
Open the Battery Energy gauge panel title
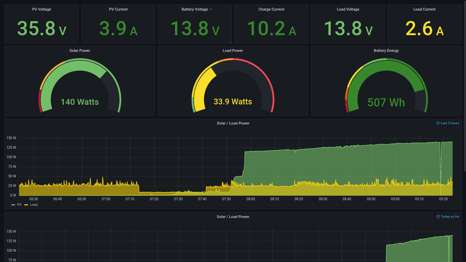(386, 50)
